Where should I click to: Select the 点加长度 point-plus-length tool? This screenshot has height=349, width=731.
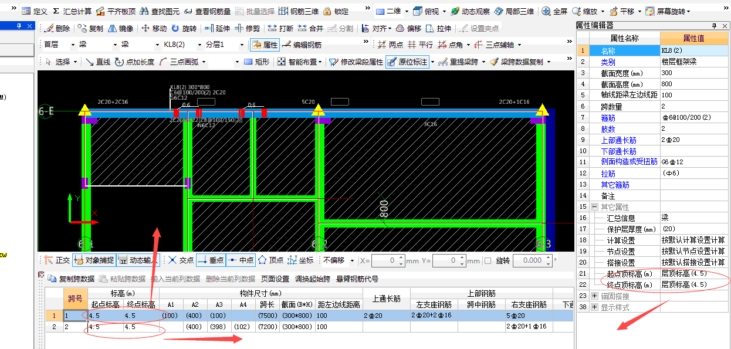(x=134, y=62)
